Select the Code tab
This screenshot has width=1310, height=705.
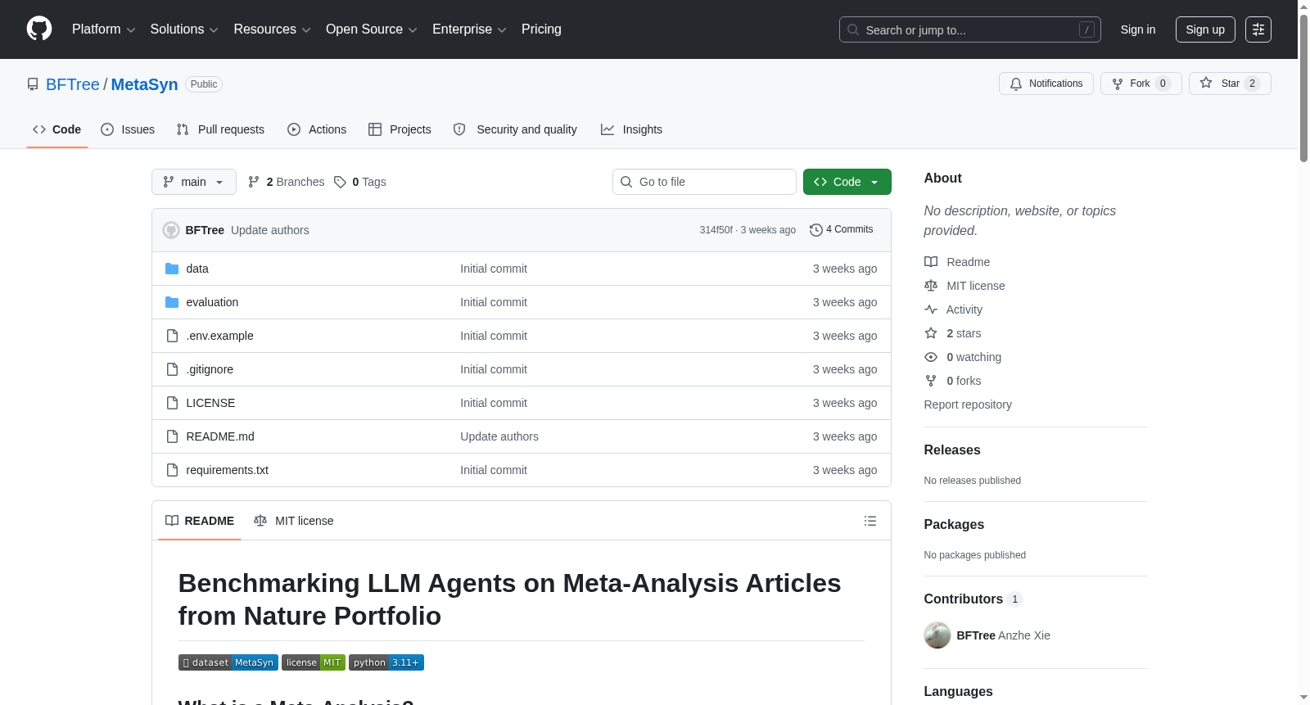point(56,129)
